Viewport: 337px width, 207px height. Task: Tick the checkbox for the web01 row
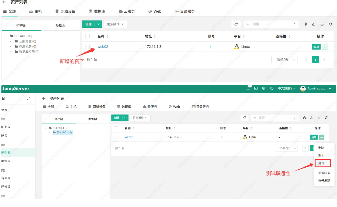tap(116, 137)
